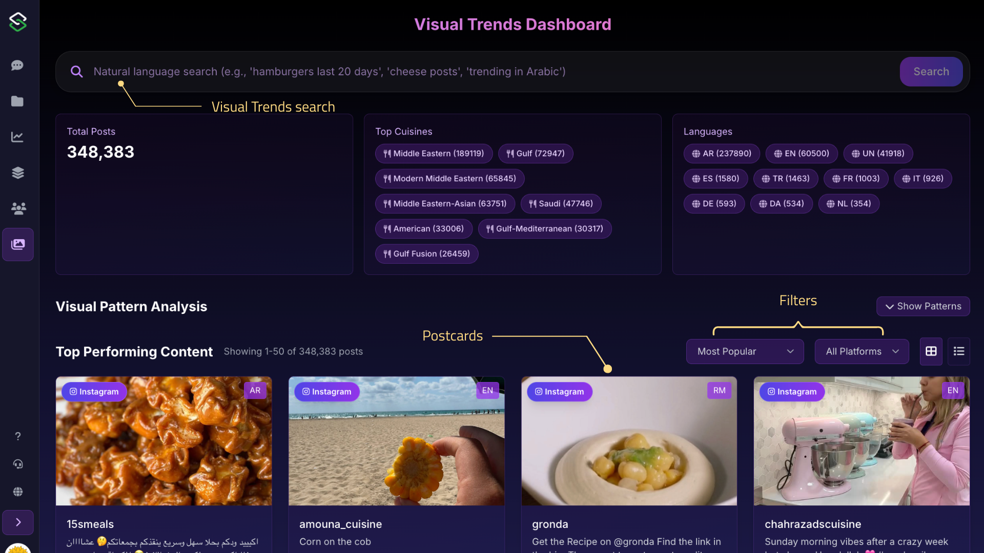984x553 pixels.
Task: Open the team members section in sidebar
Action: pyautogui.click(x=17, y=208)
